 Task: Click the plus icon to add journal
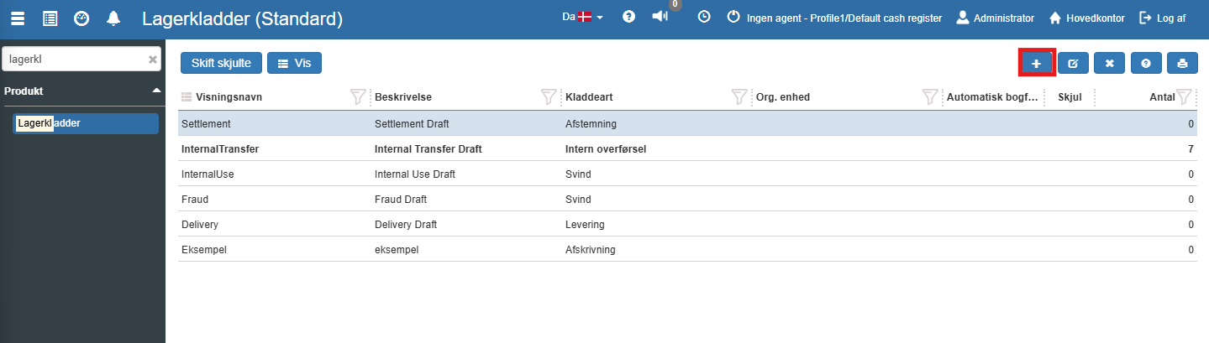1036,63
